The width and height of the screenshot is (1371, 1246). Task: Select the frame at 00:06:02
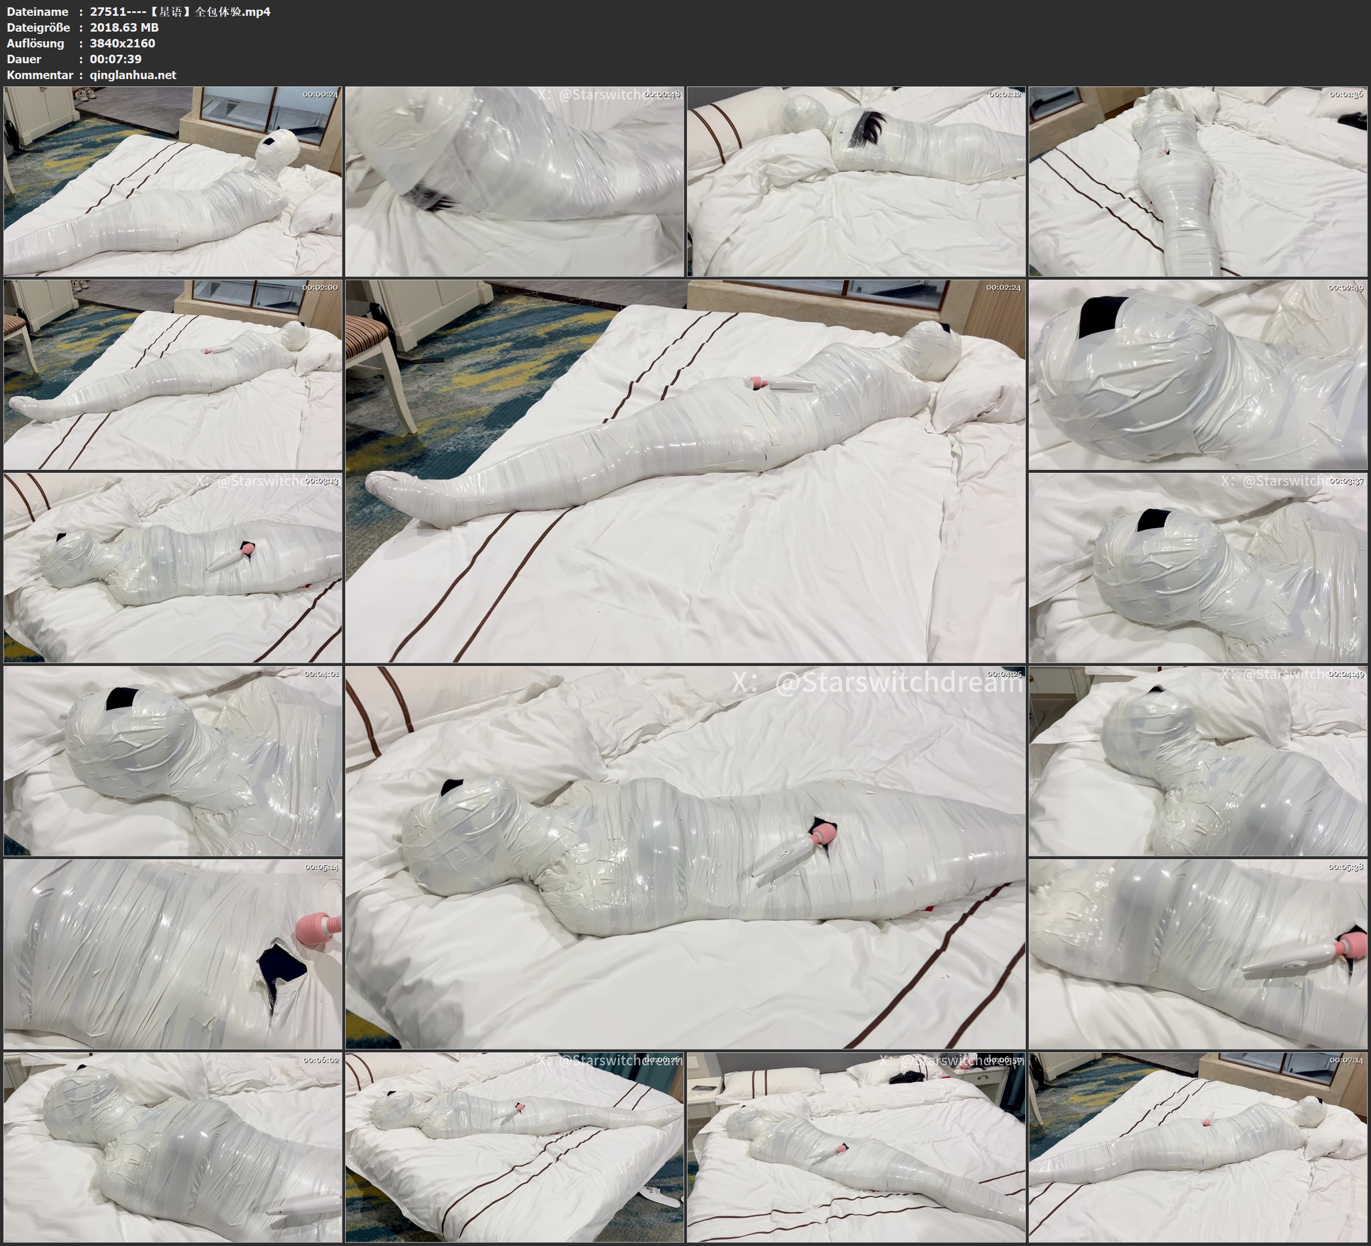coord(173,1147)
